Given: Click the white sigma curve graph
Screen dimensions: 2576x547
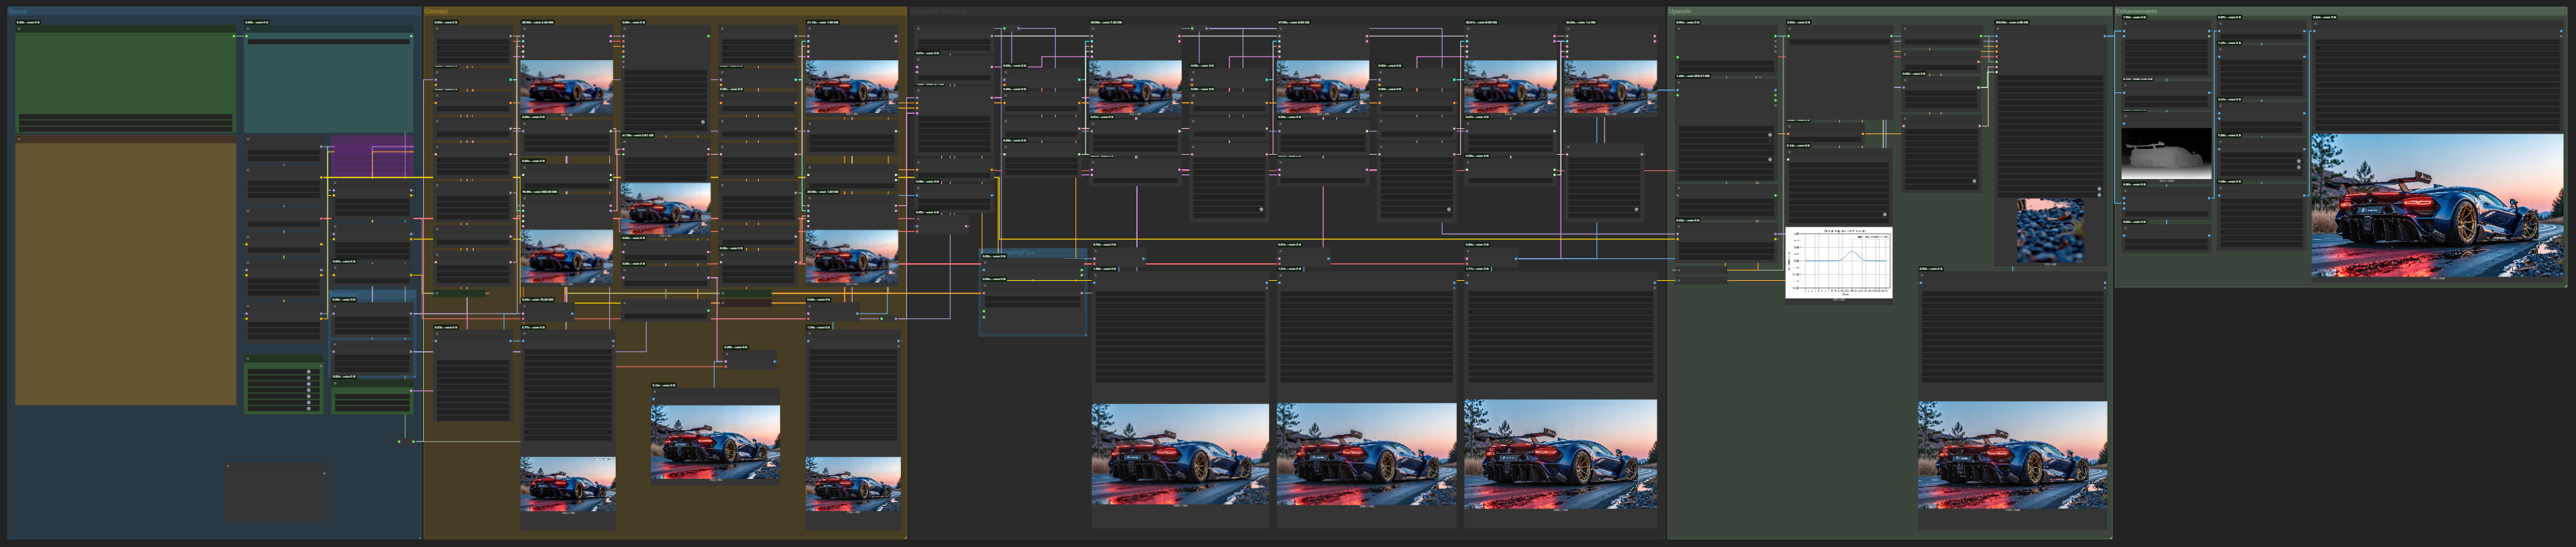Looking at the screenshot, I should pos(1838,262).
